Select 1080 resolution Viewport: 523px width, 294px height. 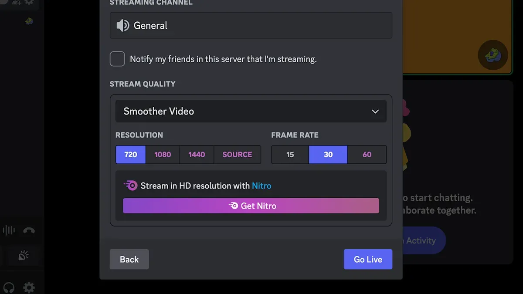point(163,155)
